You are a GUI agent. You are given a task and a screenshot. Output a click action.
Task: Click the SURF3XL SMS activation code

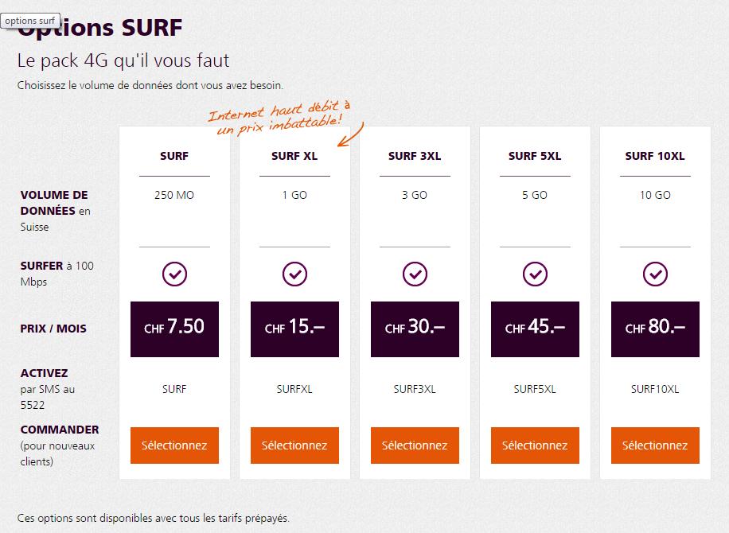(x=415, y=389)
